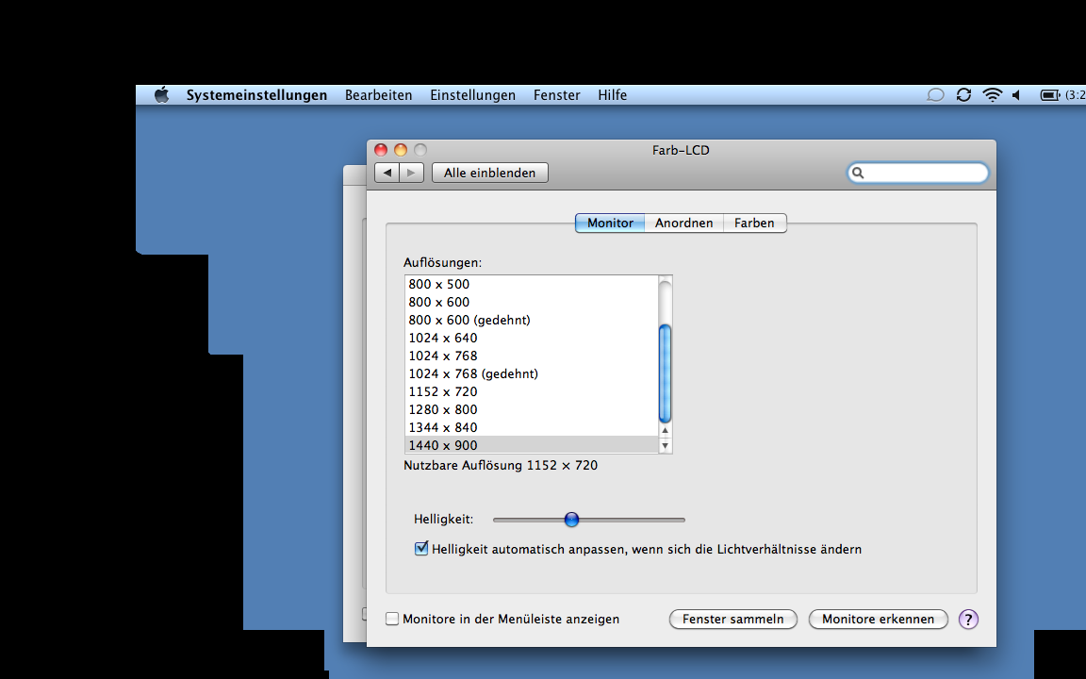Select resolution 1280 x 800

tap(532, 409)
